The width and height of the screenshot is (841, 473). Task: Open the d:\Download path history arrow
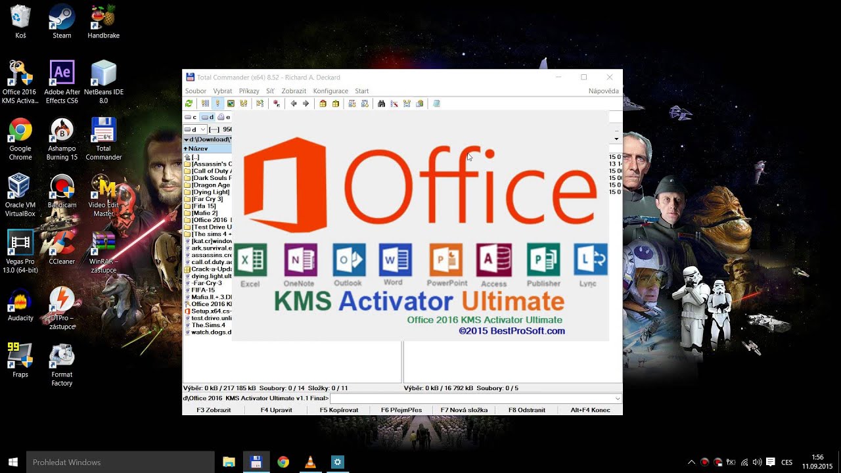(186, 139)
